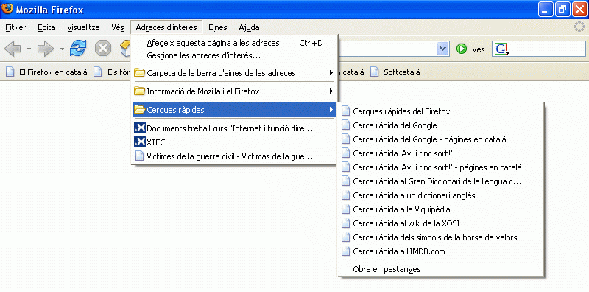
Task: Open Documents treball curs bookmark
Action: click(234, 128)
